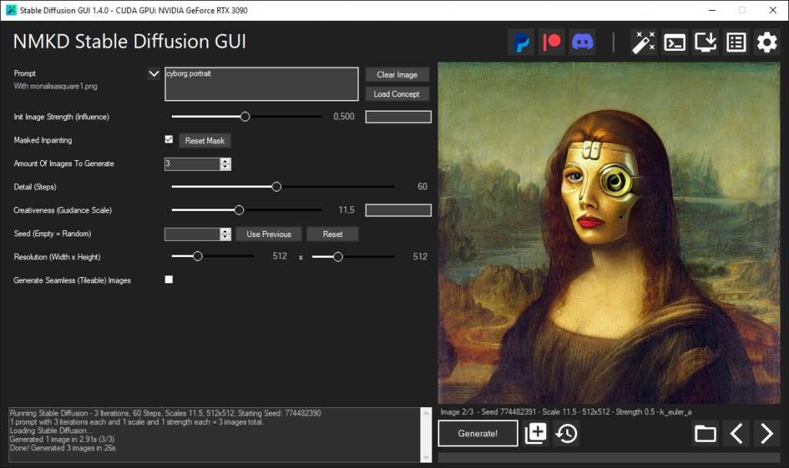
Task: Toggle Generate Seamless Tileable Images
Action: click(x=168, y=279)
